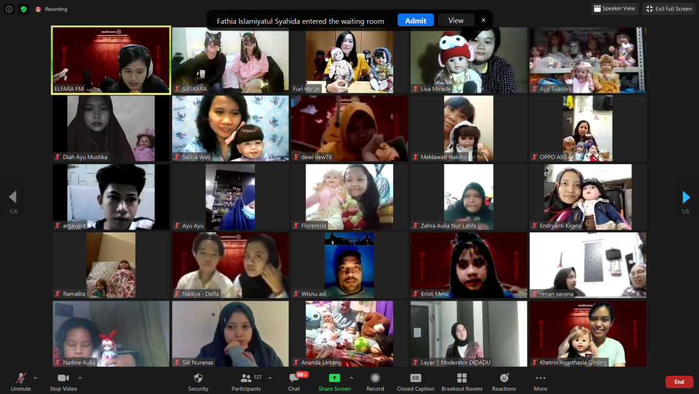The height and width of the screenshot is (394, 699).
Task: Admit Fathia Islamiyatul Syahida from waiting room
Action: click(x=415, y=20)
